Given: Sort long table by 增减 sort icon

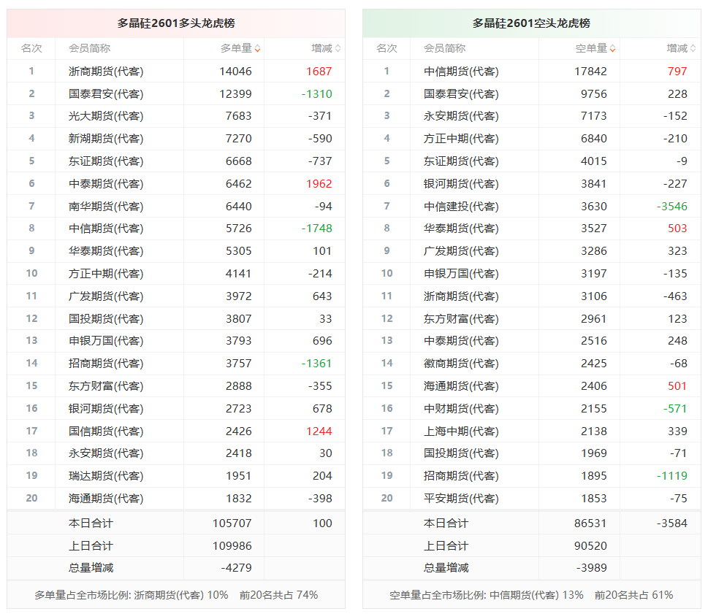Looking at the screenshot, I should tap(338, 49).
